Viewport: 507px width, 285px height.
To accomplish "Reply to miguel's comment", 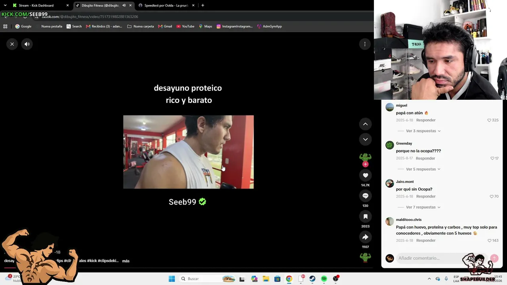I will point(426,120).
